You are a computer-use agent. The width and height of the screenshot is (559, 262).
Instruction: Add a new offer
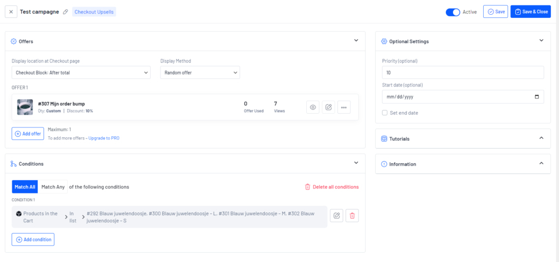[x=28, y=133]
